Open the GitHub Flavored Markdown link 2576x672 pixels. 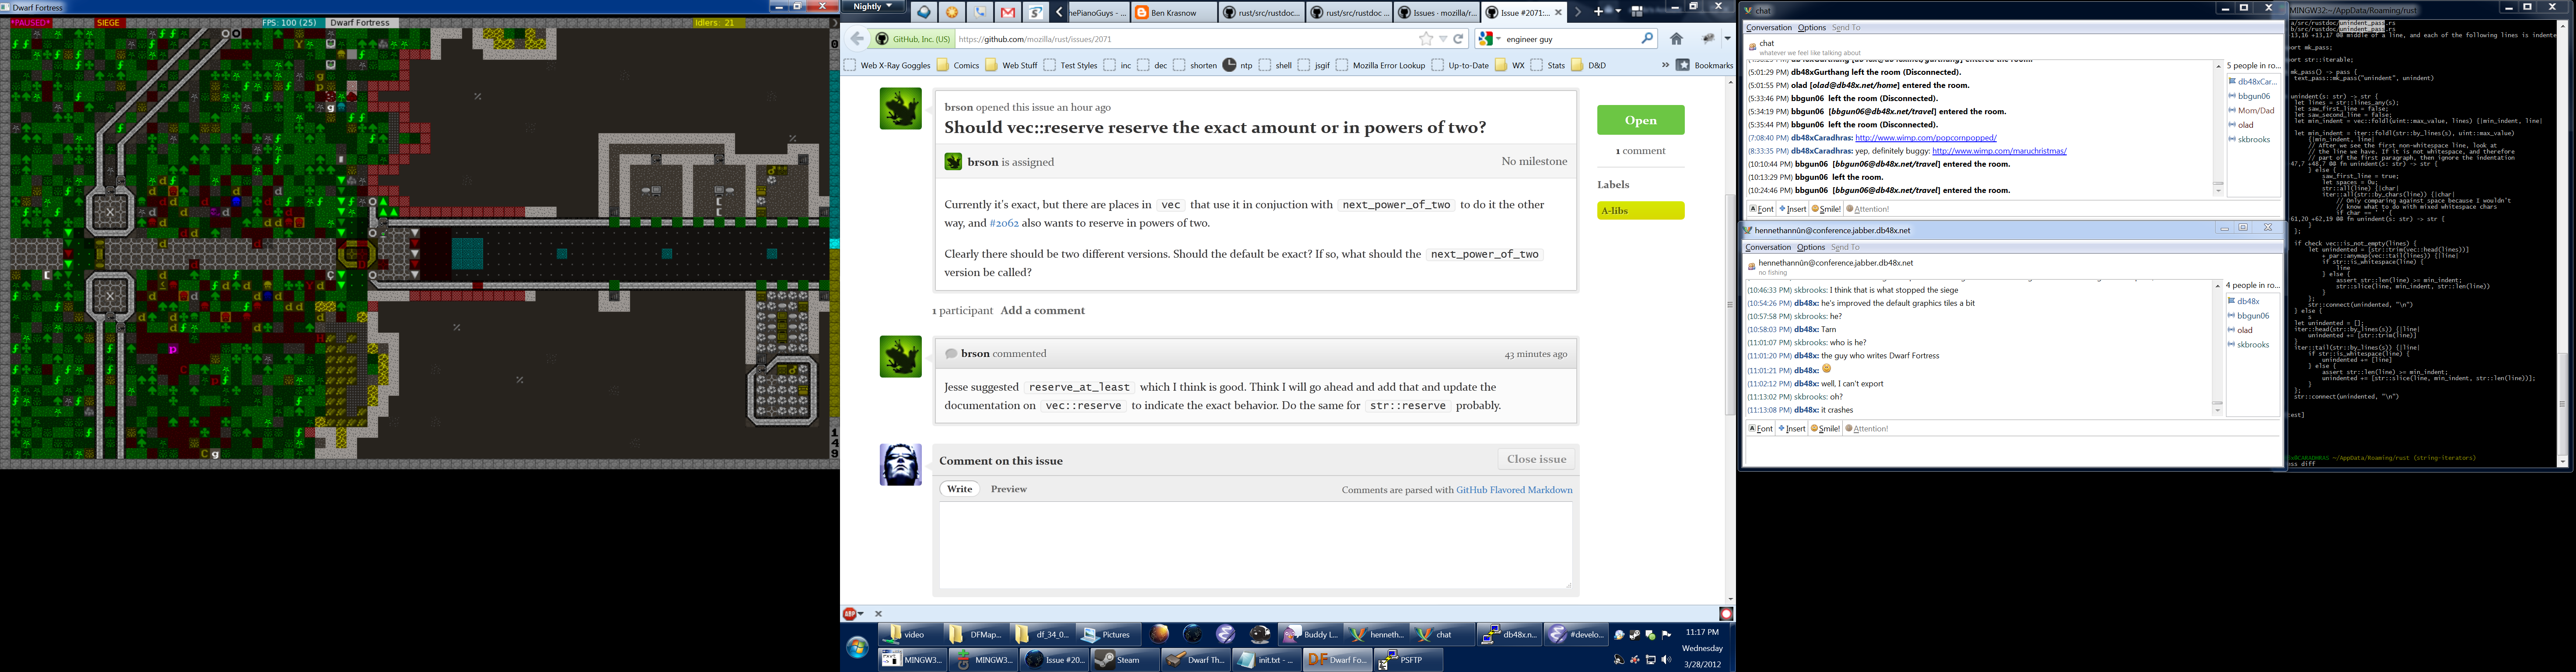[1514, 490]
